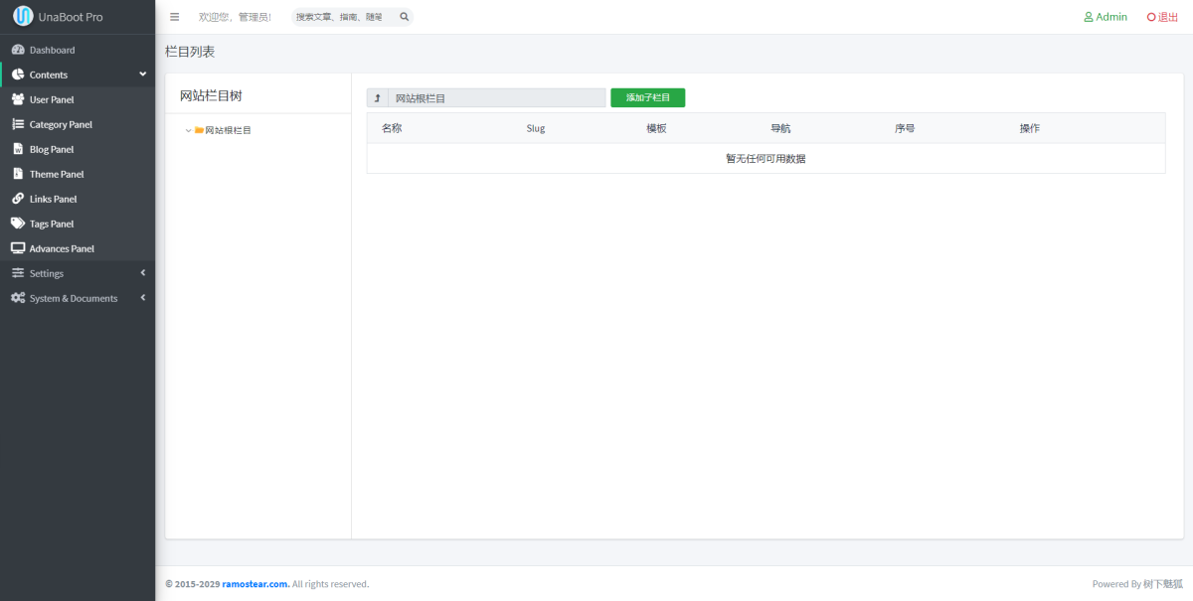This screenshot has width=1193, height=601.
Task: Click the Advances Panel monitor icon
Action: pyautogui.click(x=18, y=248)
